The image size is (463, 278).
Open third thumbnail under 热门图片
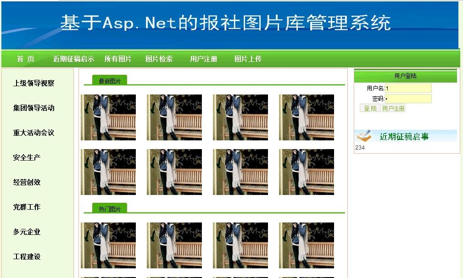tap(240, 245)
